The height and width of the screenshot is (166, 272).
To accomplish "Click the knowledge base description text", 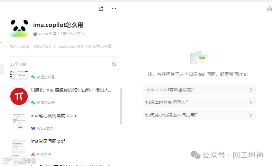I will coord(61,46).
